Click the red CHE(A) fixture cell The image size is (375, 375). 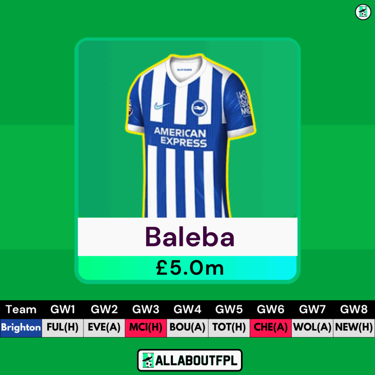coord(271,328)
